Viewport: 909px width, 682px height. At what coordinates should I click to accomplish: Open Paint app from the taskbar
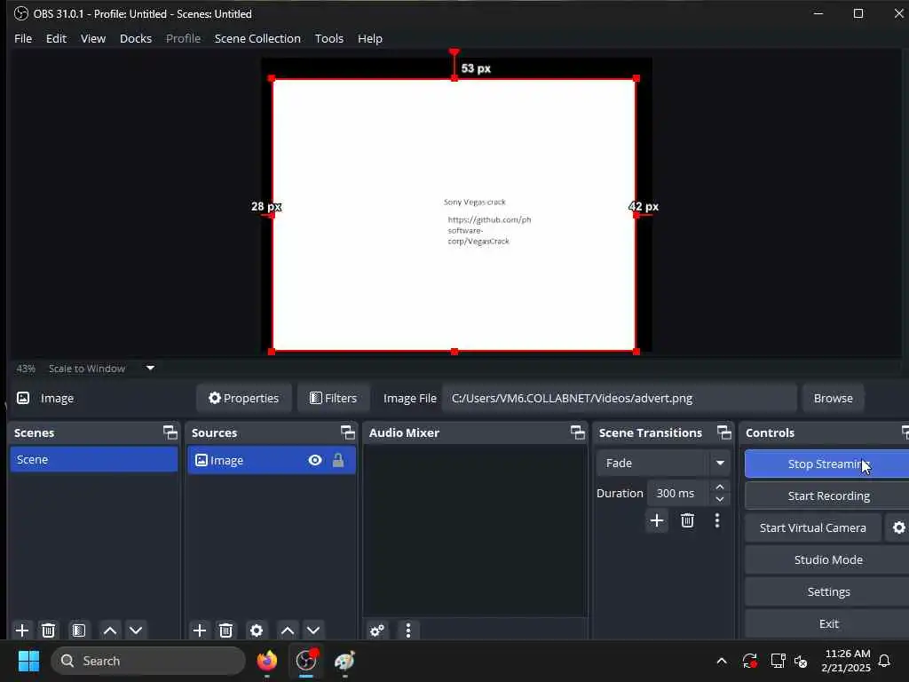345,661
